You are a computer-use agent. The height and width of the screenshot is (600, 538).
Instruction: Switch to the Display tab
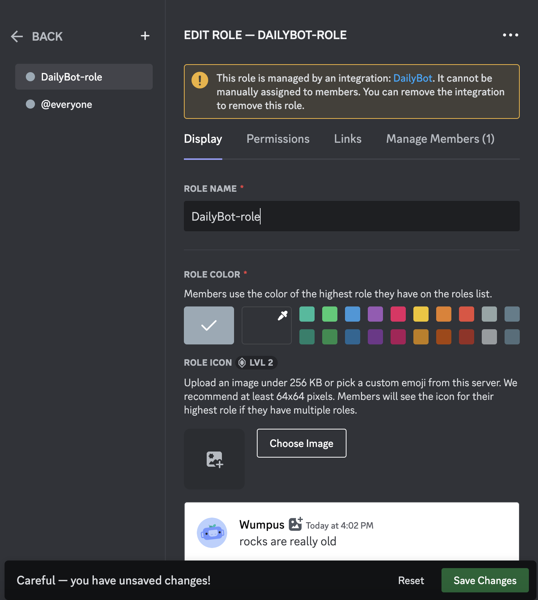(x=203, y=139)
